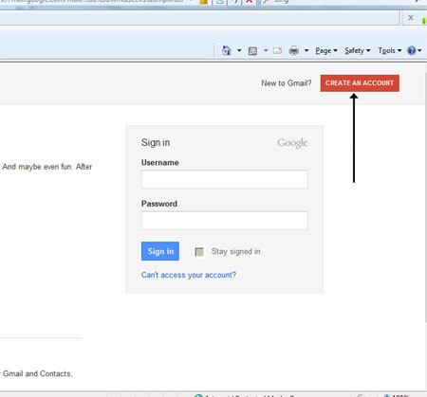Expand the feeds dropdown arrow

coord(266,50)
